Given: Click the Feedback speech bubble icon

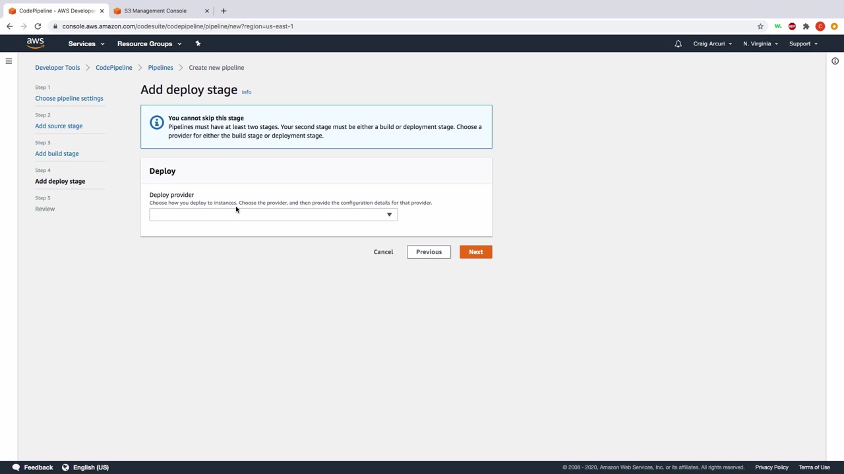Looking at the screenshot, I should [16, 467].
